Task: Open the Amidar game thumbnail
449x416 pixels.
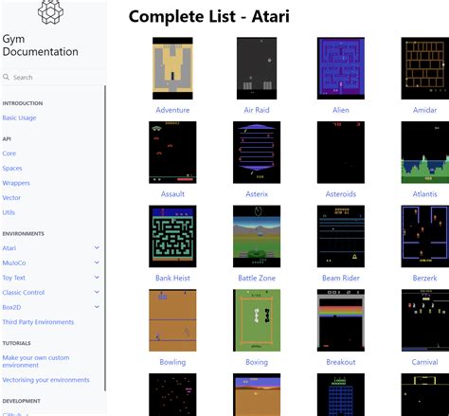Action: click(425, 68)
